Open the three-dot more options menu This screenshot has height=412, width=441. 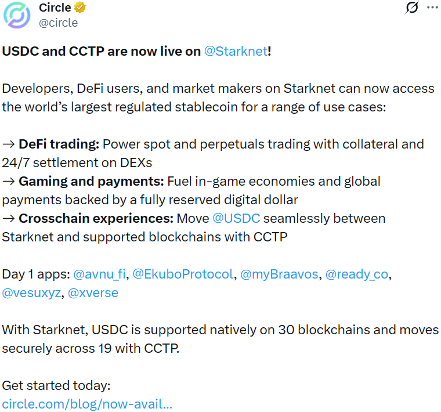[432, 8]
